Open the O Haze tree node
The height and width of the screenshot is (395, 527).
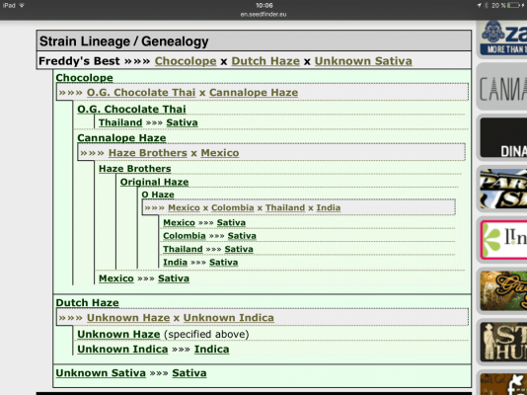tap(158, 195)
